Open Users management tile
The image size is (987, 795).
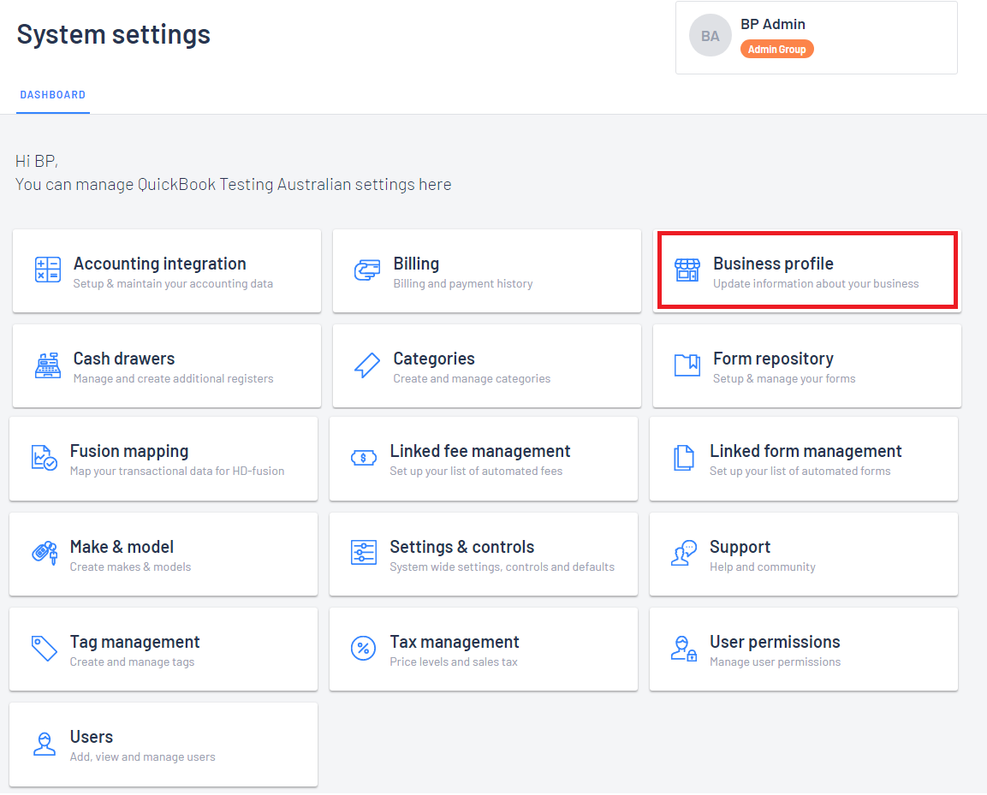[x=163, y=744]
